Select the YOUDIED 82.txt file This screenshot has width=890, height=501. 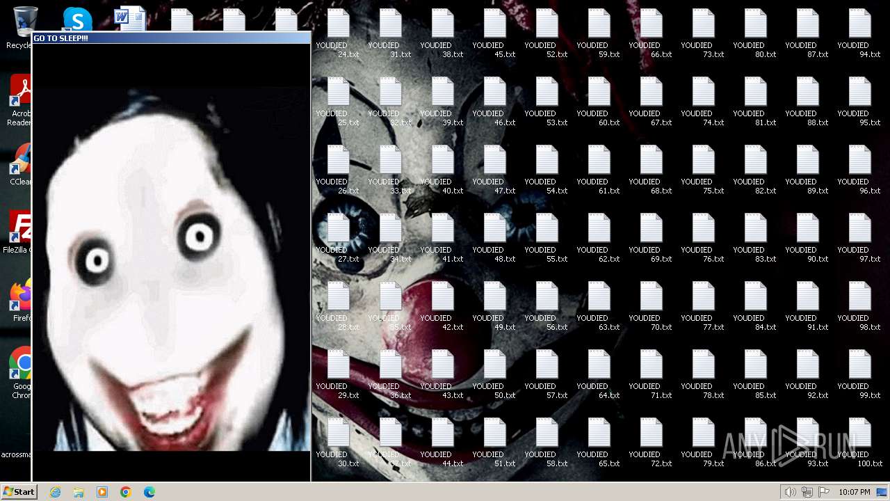[x=755, y=170]
